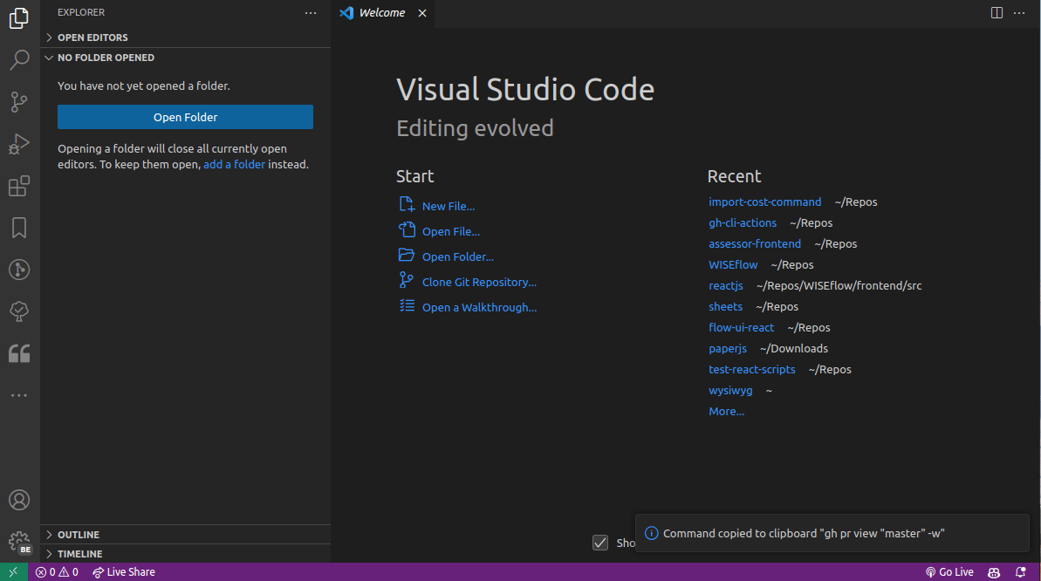Open the Source Control view icon
Image resolution: width=1041 pixels, height=581 pixels.
pos(19,101)
